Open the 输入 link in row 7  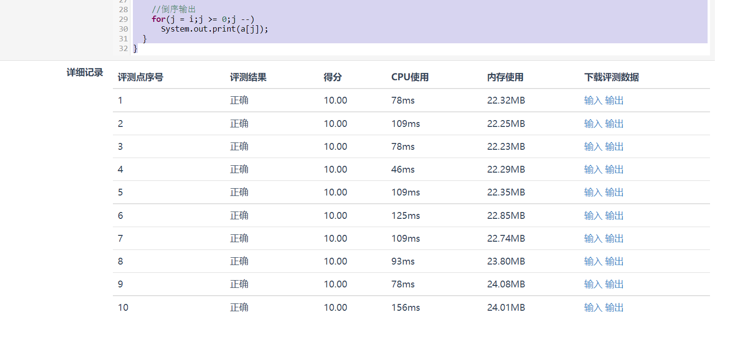coord(593,238)
